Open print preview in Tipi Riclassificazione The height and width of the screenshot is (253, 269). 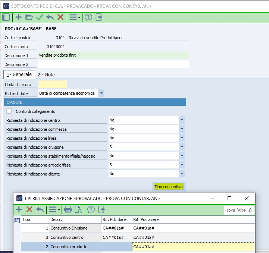(x=78, y=209)
